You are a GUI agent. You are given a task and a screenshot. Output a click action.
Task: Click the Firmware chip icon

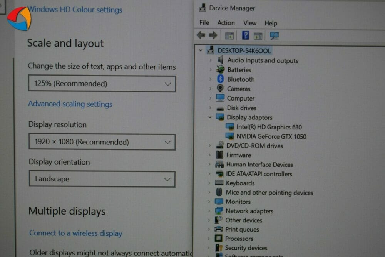click(219, 155)
